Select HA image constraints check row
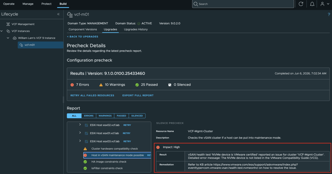 [x=109, y=162]
